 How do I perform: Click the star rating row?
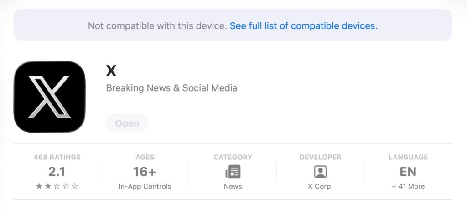point(57,186)
